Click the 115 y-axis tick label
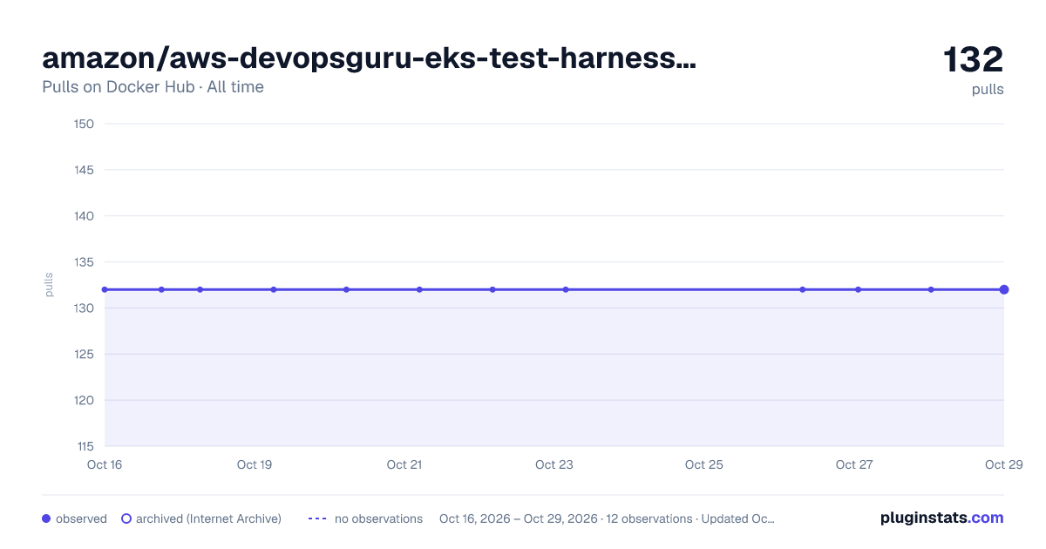The height and width of the screenshot is (549, 1046). click(85, 447)
